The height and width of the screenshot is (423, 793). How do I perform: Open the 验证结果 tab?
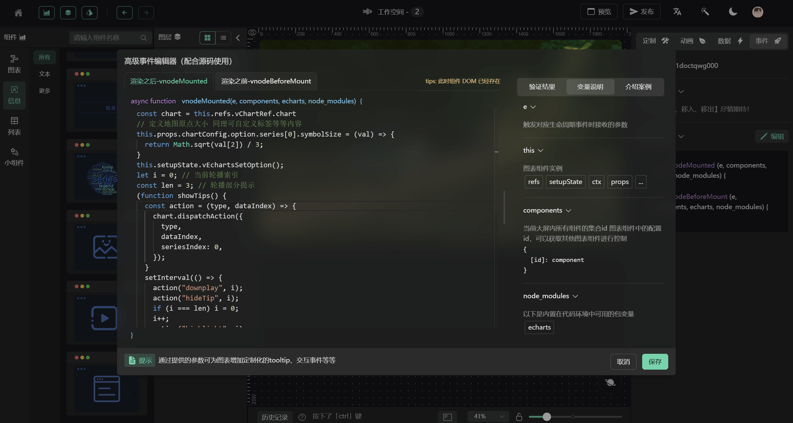point(542,87)
